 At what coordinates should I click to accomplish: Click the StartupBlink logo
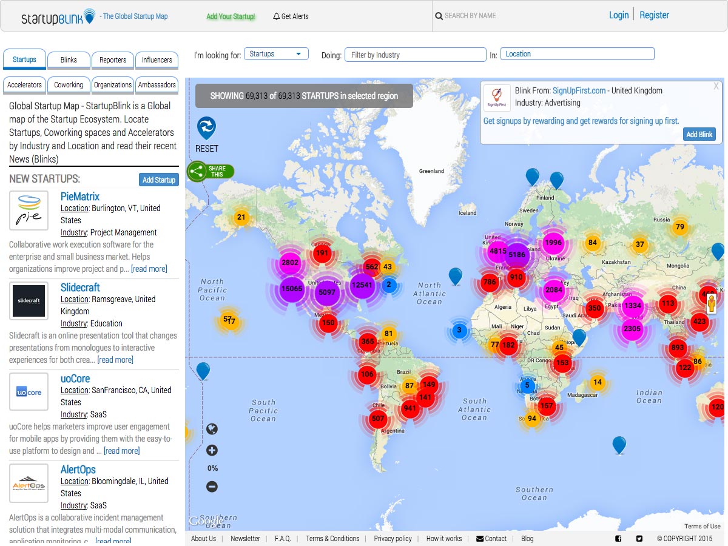tap(58, 16)
